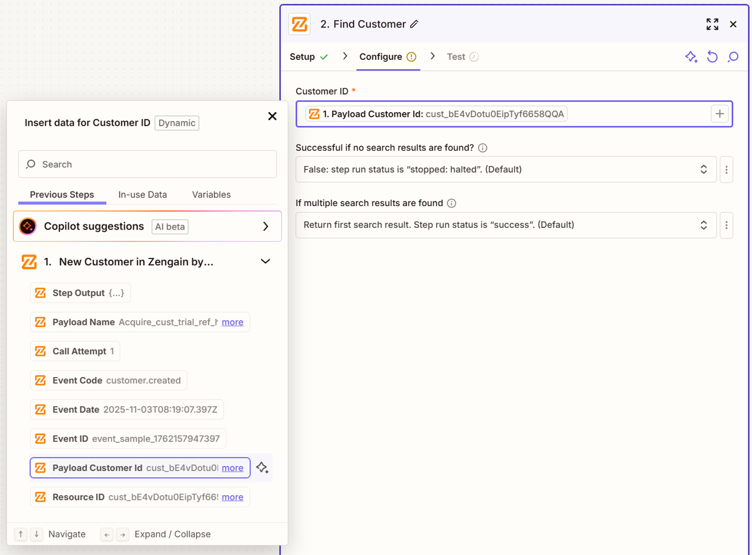The height and width of the screenshot is (555, 752).
Task: Click the plus button in the Customer ID field
Action: (x=720, y=114)
